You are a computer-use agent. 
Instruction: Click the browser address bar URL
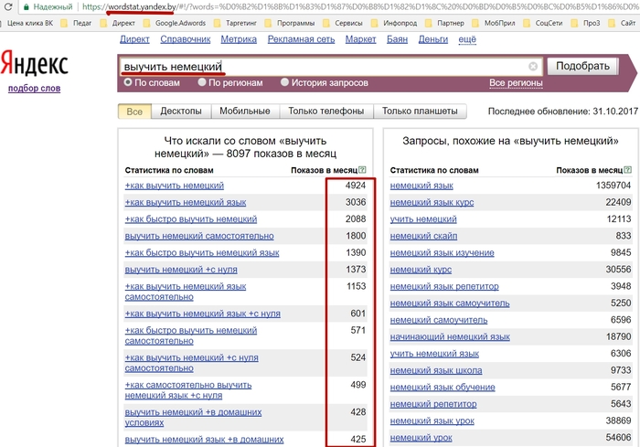(x=359, y=7)
